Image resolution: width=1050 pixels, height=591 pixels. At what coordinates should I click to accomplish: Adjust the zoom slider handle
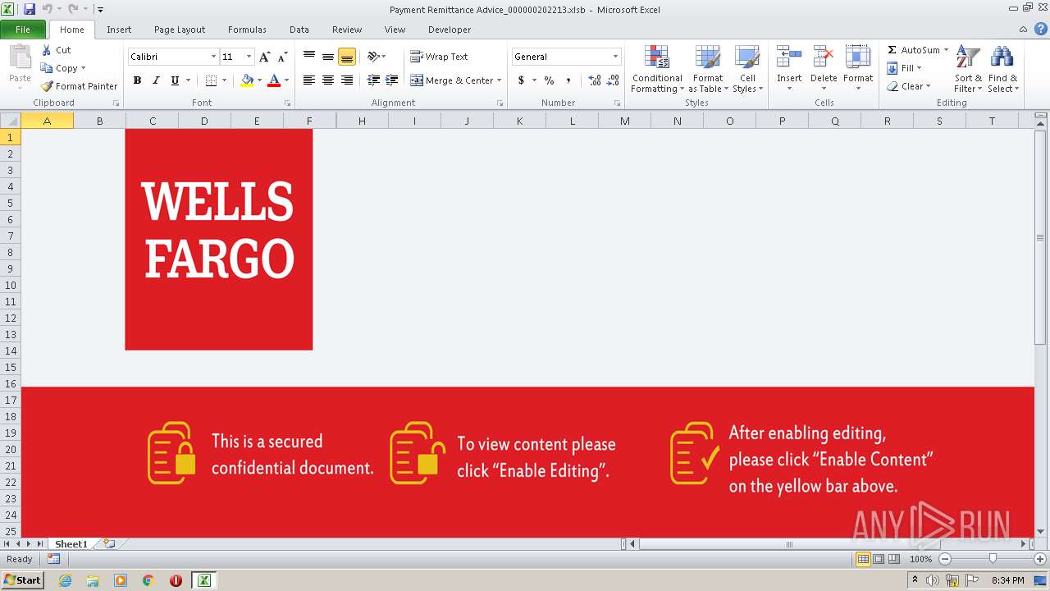tap(993, 559)
